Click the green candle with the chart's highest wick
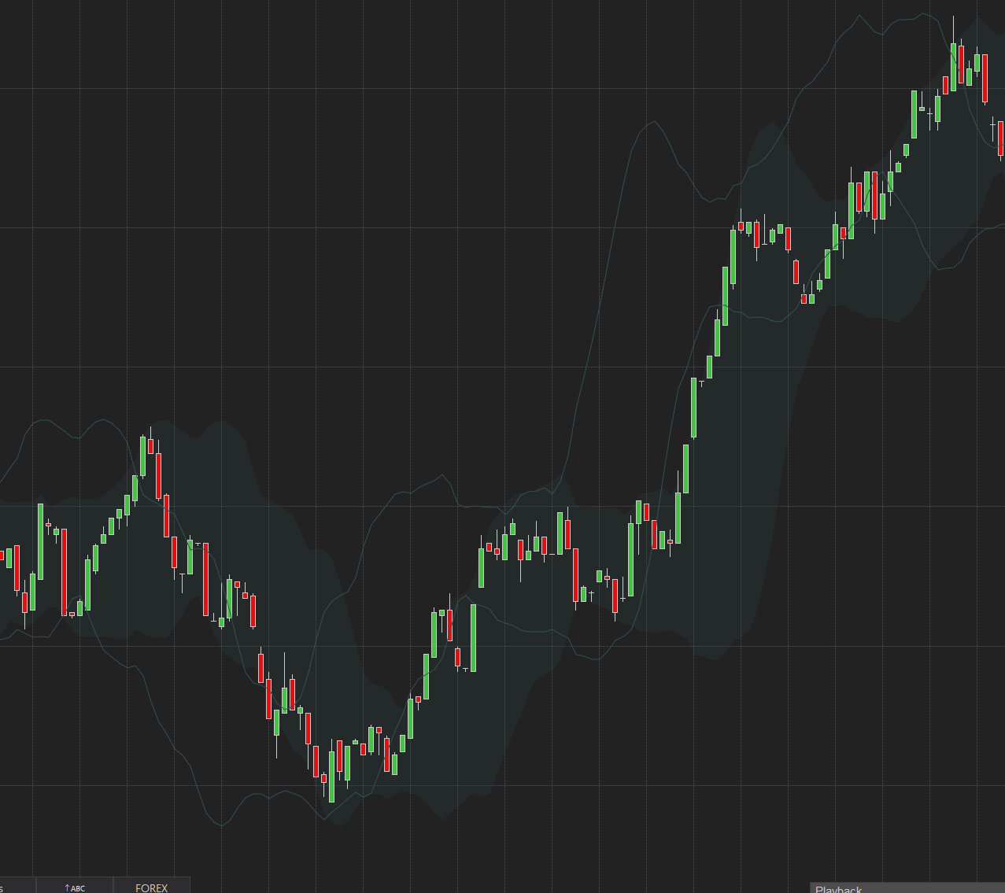Image resolution: width=1005 pixels, height=893 pixels. (x=953, y=67)
